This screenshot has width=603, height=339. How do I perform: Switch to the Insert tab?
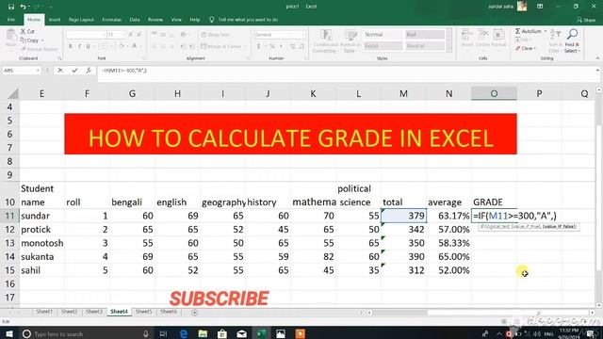pos(55,20)
